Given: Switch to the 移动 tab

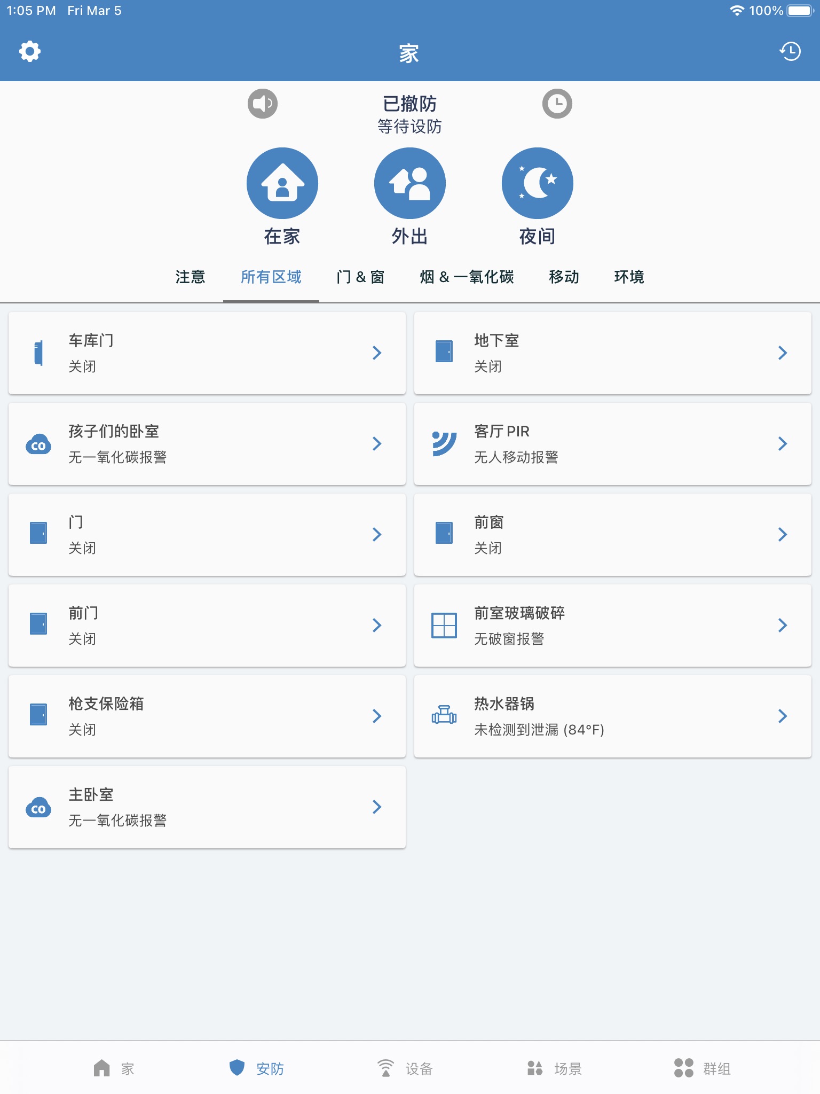Looking at the screenshot, I should click(x=564, y=277).
